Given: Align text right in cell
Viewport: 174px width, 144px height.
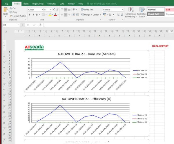Looking at the screenshot, I should tap(69, 15).
